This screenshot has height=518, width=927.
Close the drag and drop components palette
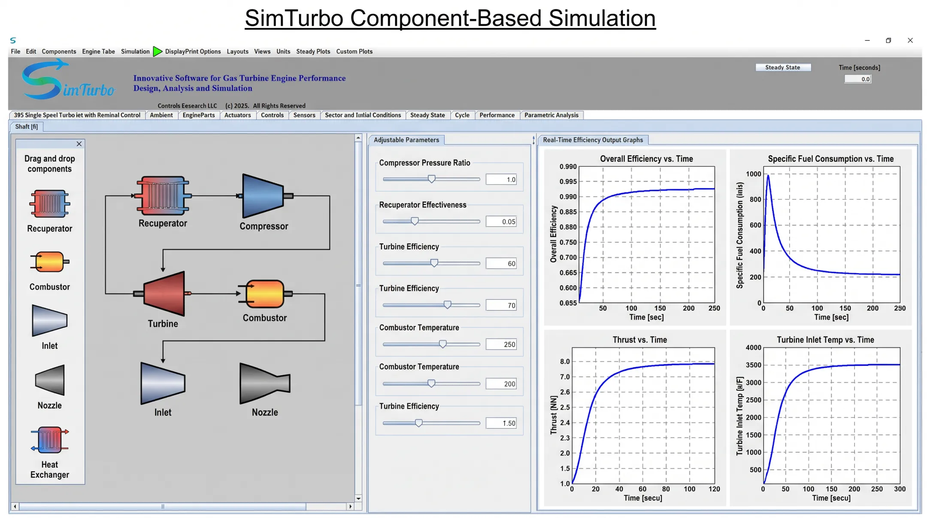coord(79,144)
